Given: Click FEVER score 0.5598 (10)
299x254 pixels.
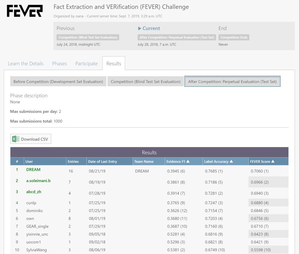Looking at the screenshot, I should [x=261, y=250].
